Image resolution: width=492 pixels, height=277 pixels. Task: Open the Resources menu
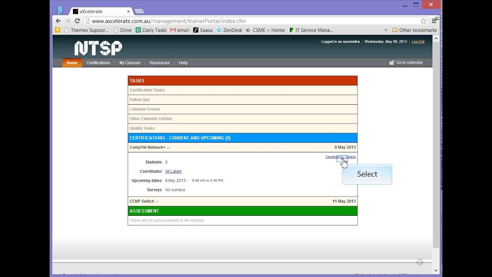point(160,63)
